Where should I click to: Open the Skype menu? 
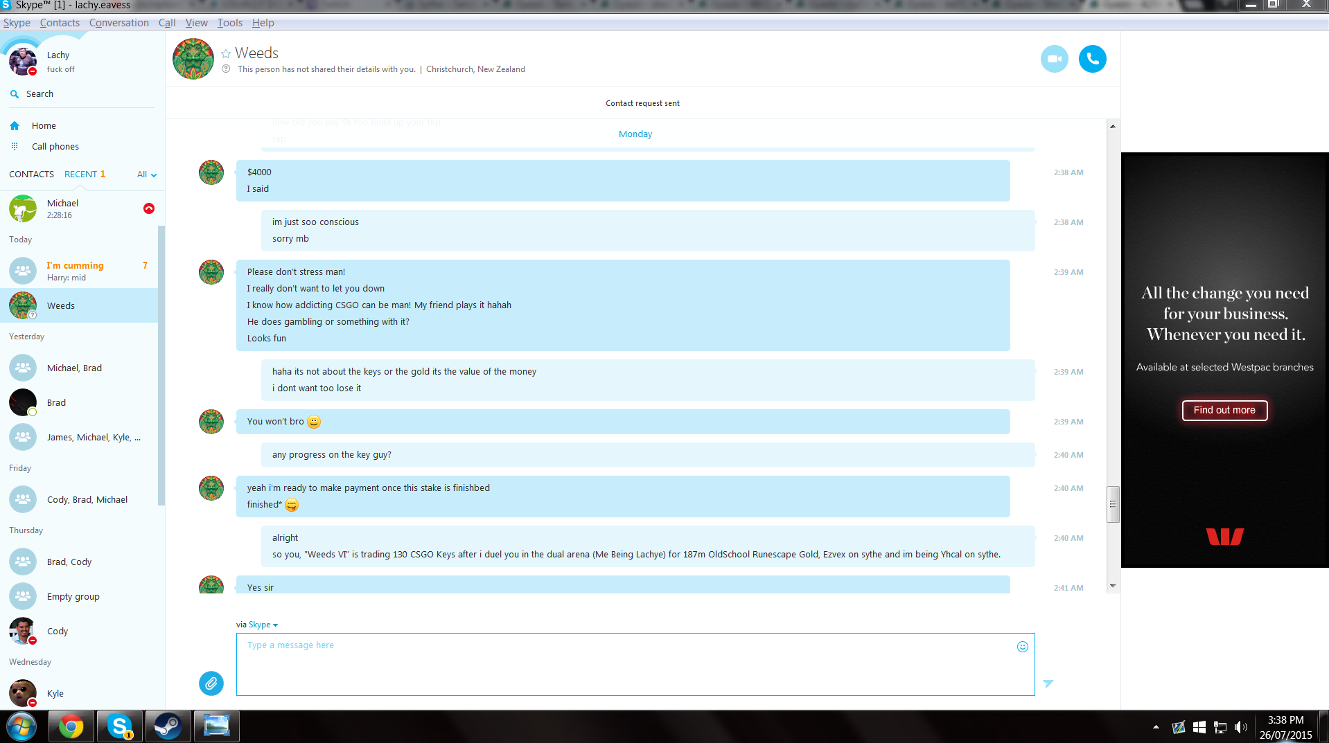click(17, 23)
